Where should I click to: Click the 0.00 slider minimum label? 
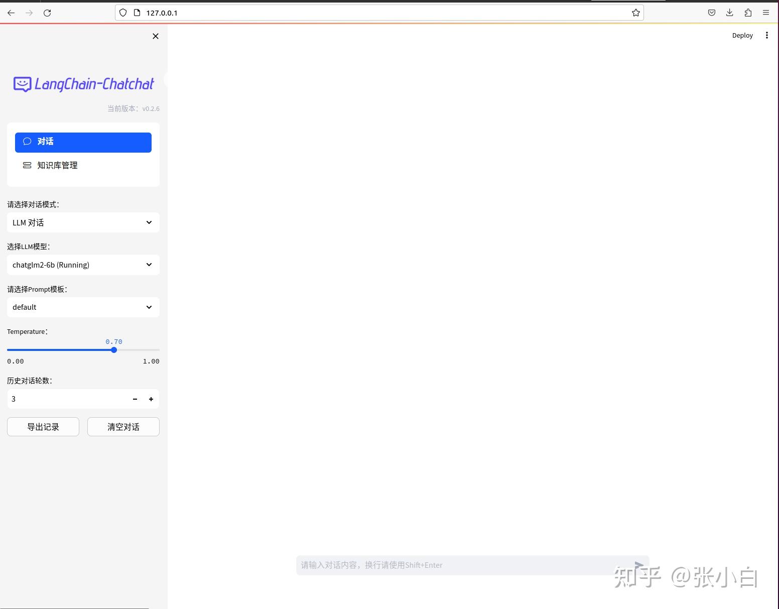(16, 361)
